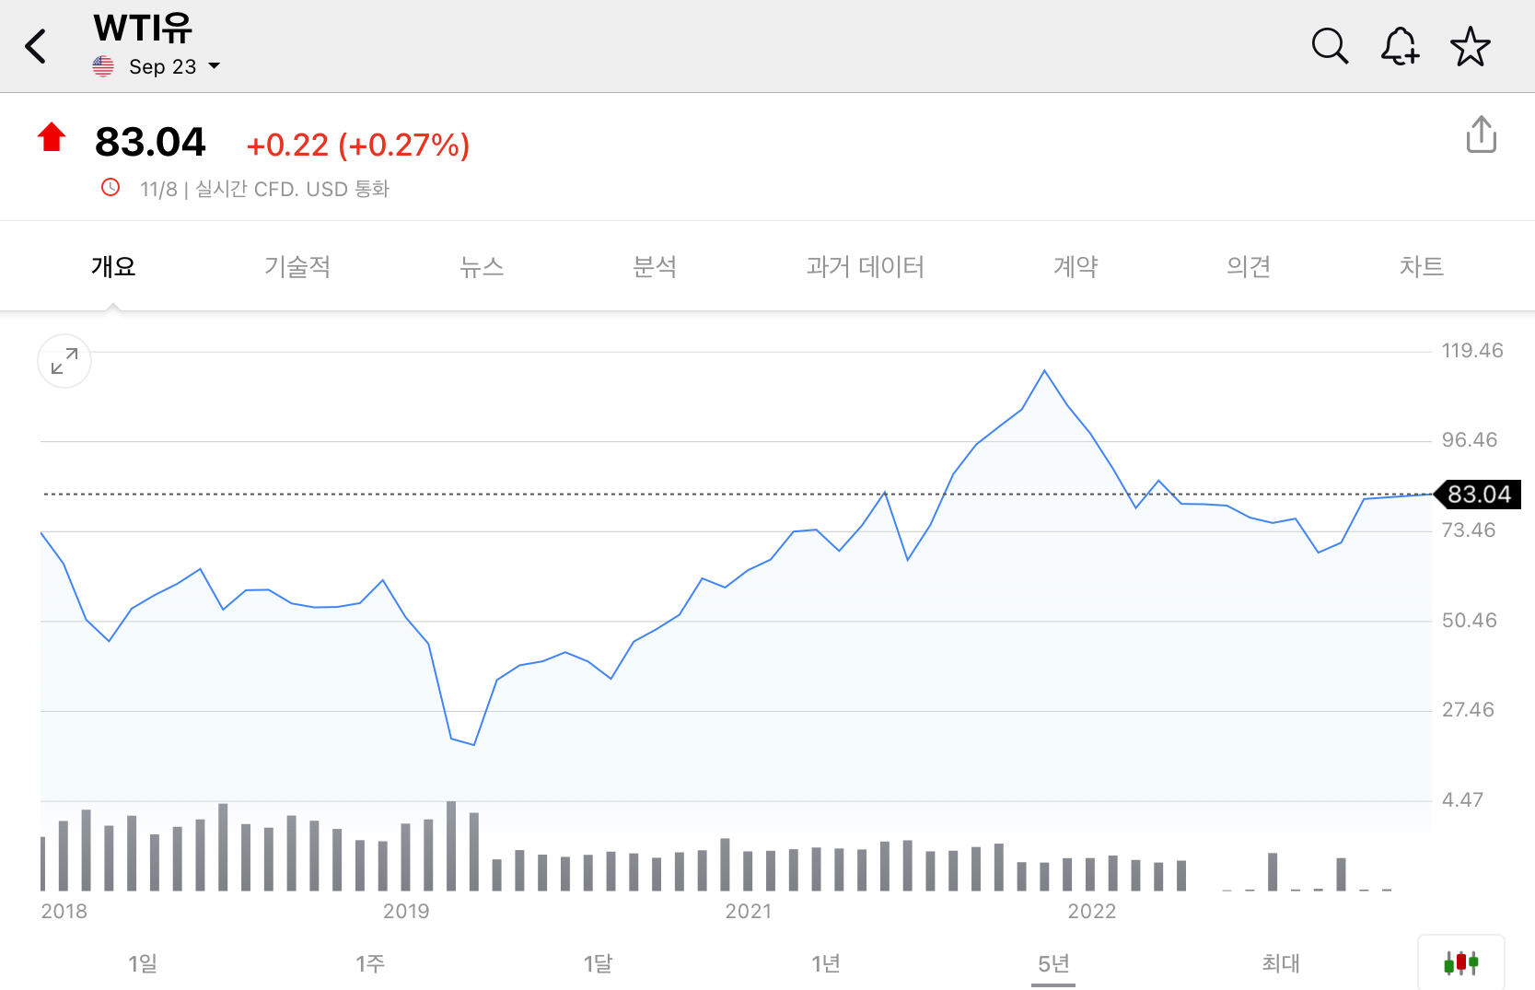
Task: Set chart range to 1일
Action: coord(143,963)
